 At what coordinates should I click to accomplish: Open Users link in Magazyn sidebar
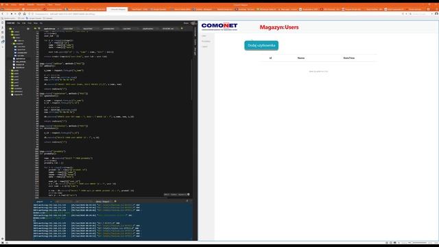click(x=204, y=36)
